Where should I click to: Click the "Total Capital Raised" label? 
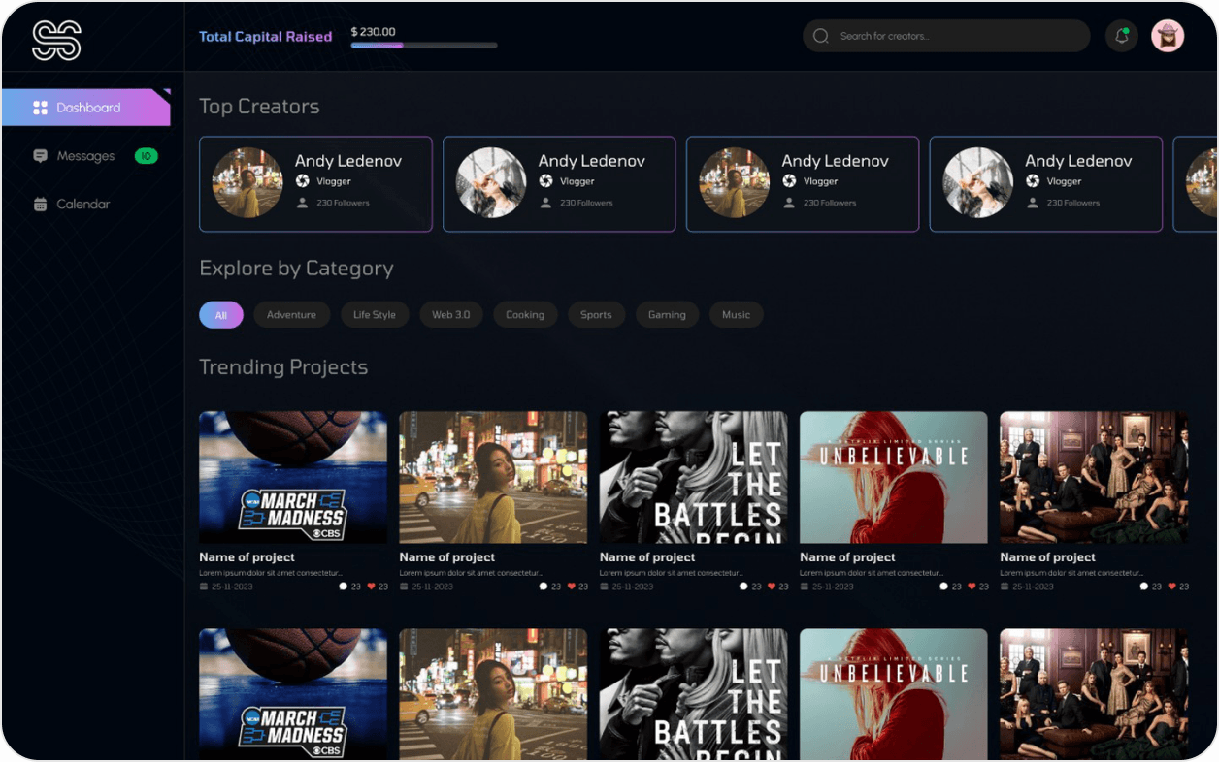pyautogui.click(x=266, y=37)
